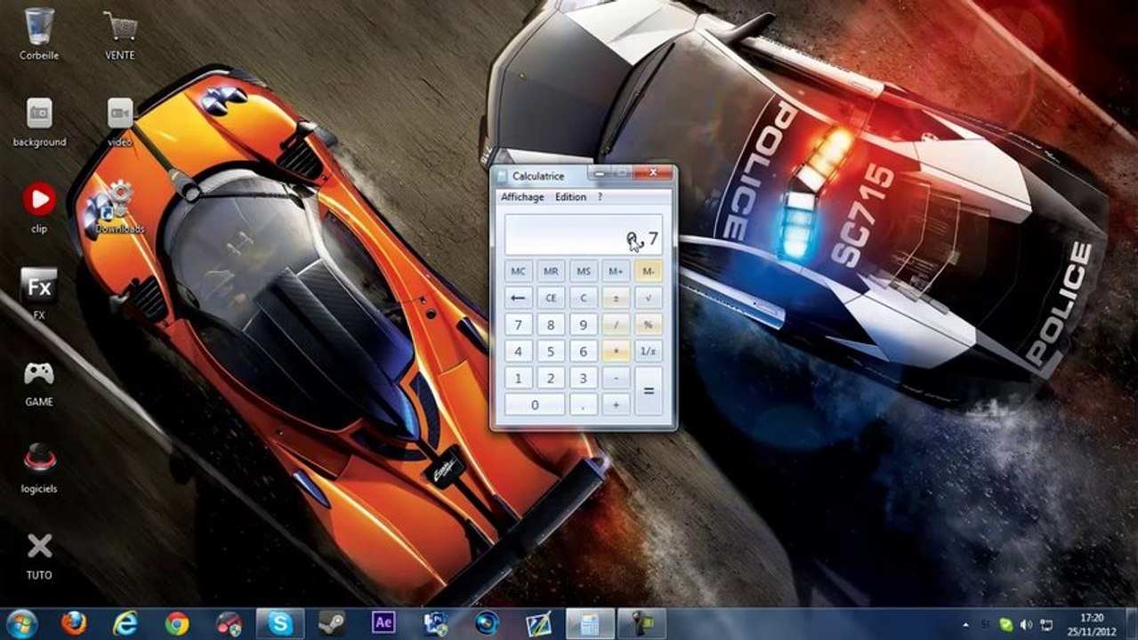Click the backspace arrow button
The height and width of the screenshot is (640, 1138).
[x=518, y=298]
